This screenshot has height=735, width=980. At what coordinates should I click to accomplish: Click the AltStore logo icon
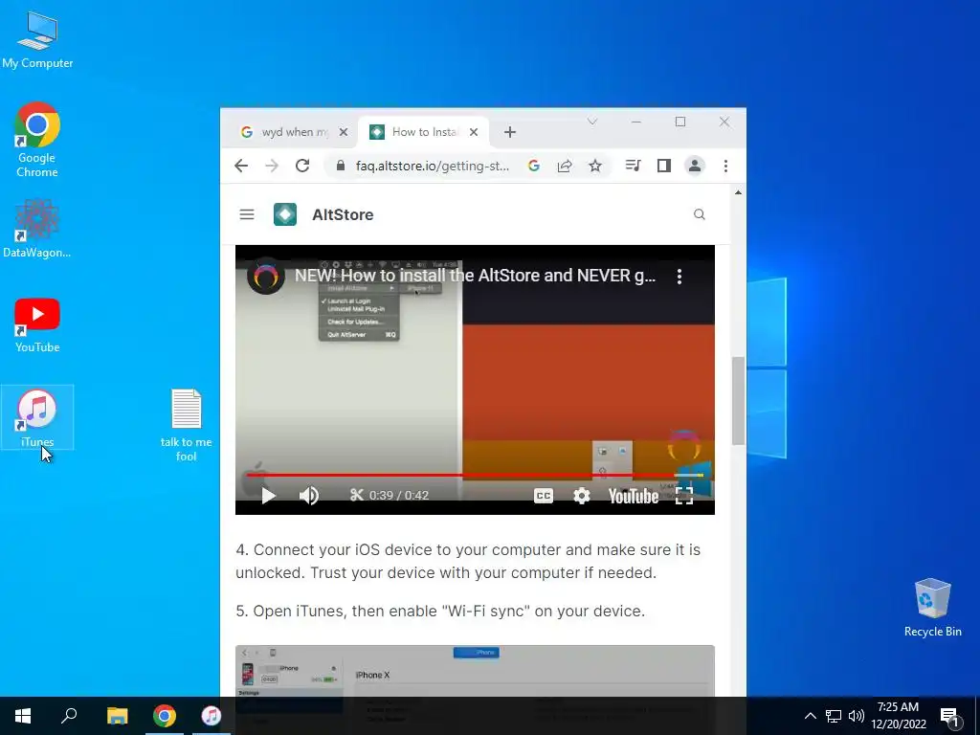(x=285, y=214)
